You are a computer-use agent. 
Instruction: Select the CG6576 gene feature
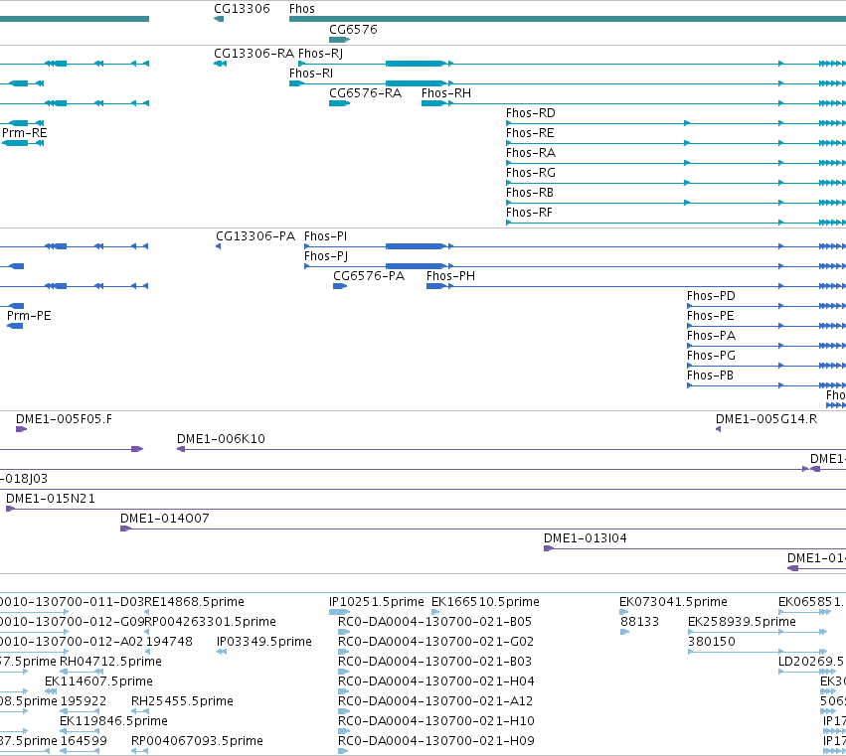[x=339, y=40]
